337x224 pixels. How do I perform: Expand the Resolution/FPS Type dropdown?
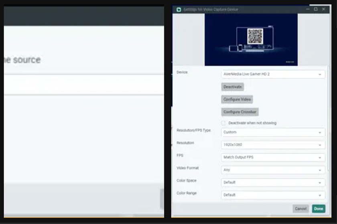coord(273,132)
